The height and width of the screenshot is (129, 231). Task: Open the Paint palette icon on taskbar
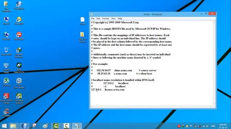45,126
